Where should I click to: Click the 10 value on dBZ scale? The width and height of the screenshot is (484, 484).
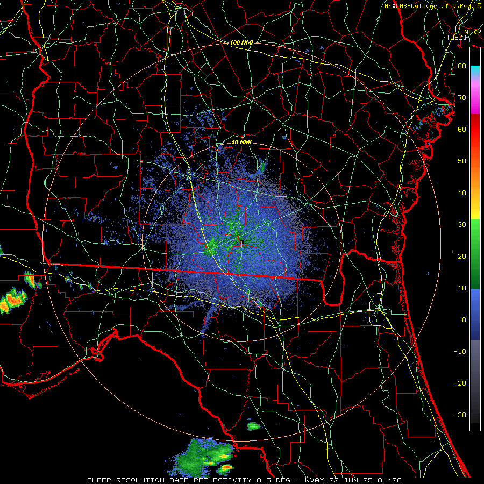(462, 288)
